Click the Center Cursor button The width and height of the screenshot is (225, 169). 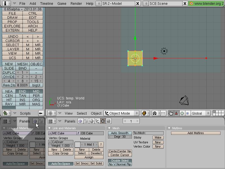120,155
